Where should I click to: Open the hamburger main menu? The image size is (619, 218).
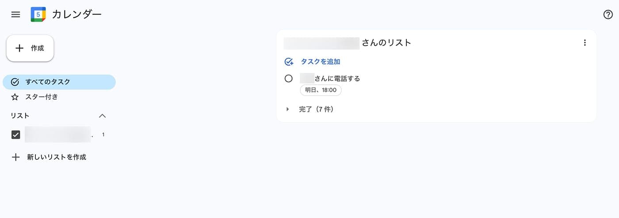(x=16, y=15)
